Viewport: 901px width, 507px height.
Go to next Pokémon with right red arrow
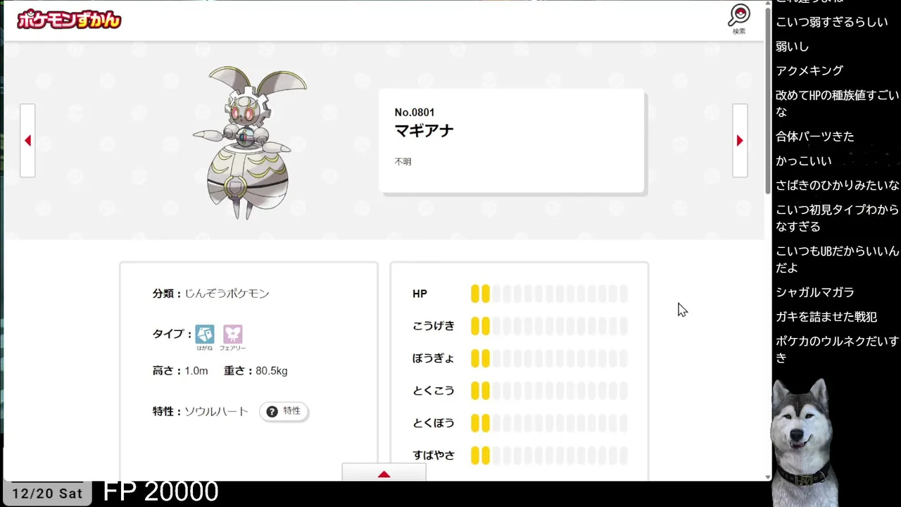(740, 141)
